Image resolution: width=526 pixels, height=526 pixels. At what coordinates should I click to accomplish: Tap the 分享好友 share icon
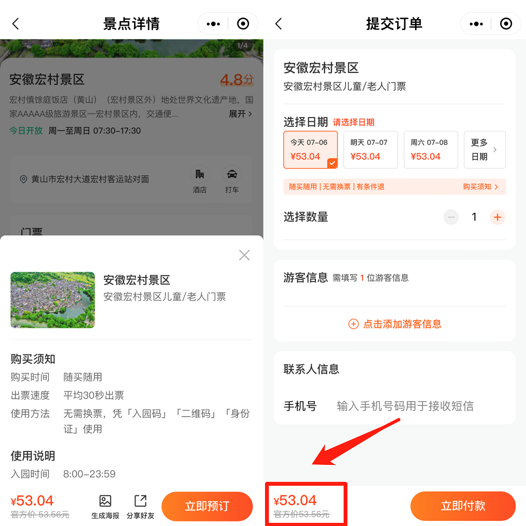coord(140,506)
